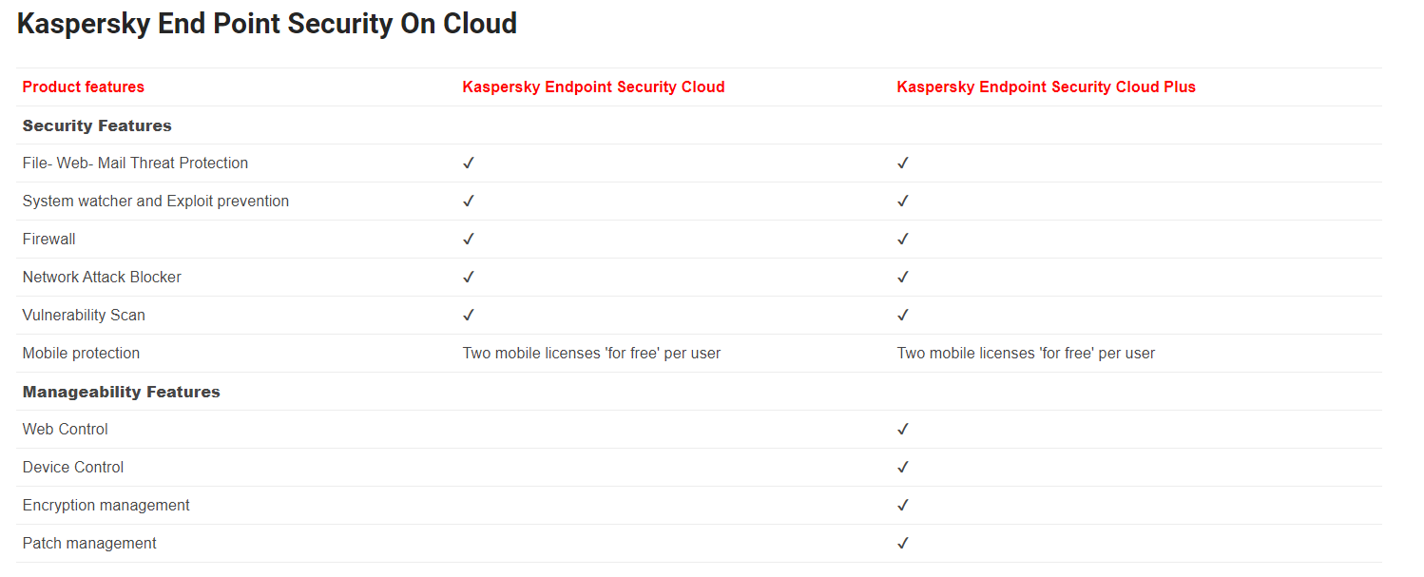Image resolution: width=1424 pixels, height=577 pixels.
Task: Click the Encryption management feature label
Action: (x=106, y=505)
